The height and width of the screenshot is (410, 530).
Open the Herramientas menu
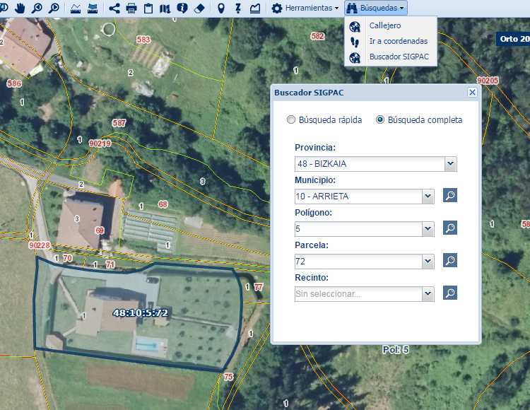305,8
